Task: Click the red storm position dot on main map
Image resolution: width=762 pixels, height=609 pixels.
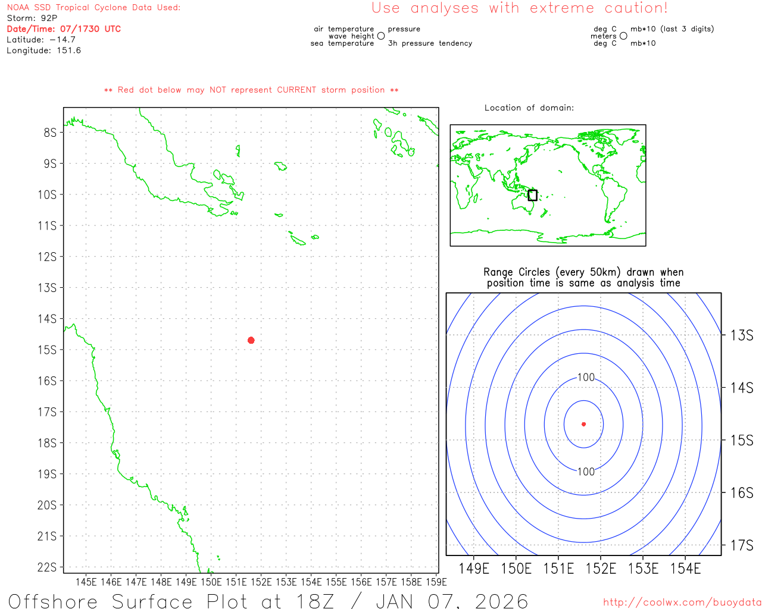Action: pos(251,340)
